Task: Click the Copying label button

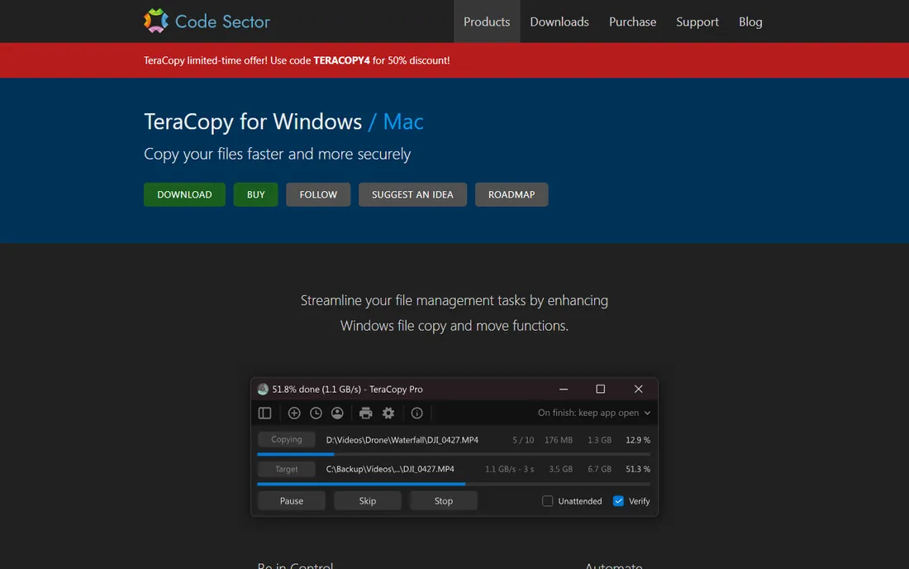Action: pyautogui.click(x=287, y=439)
